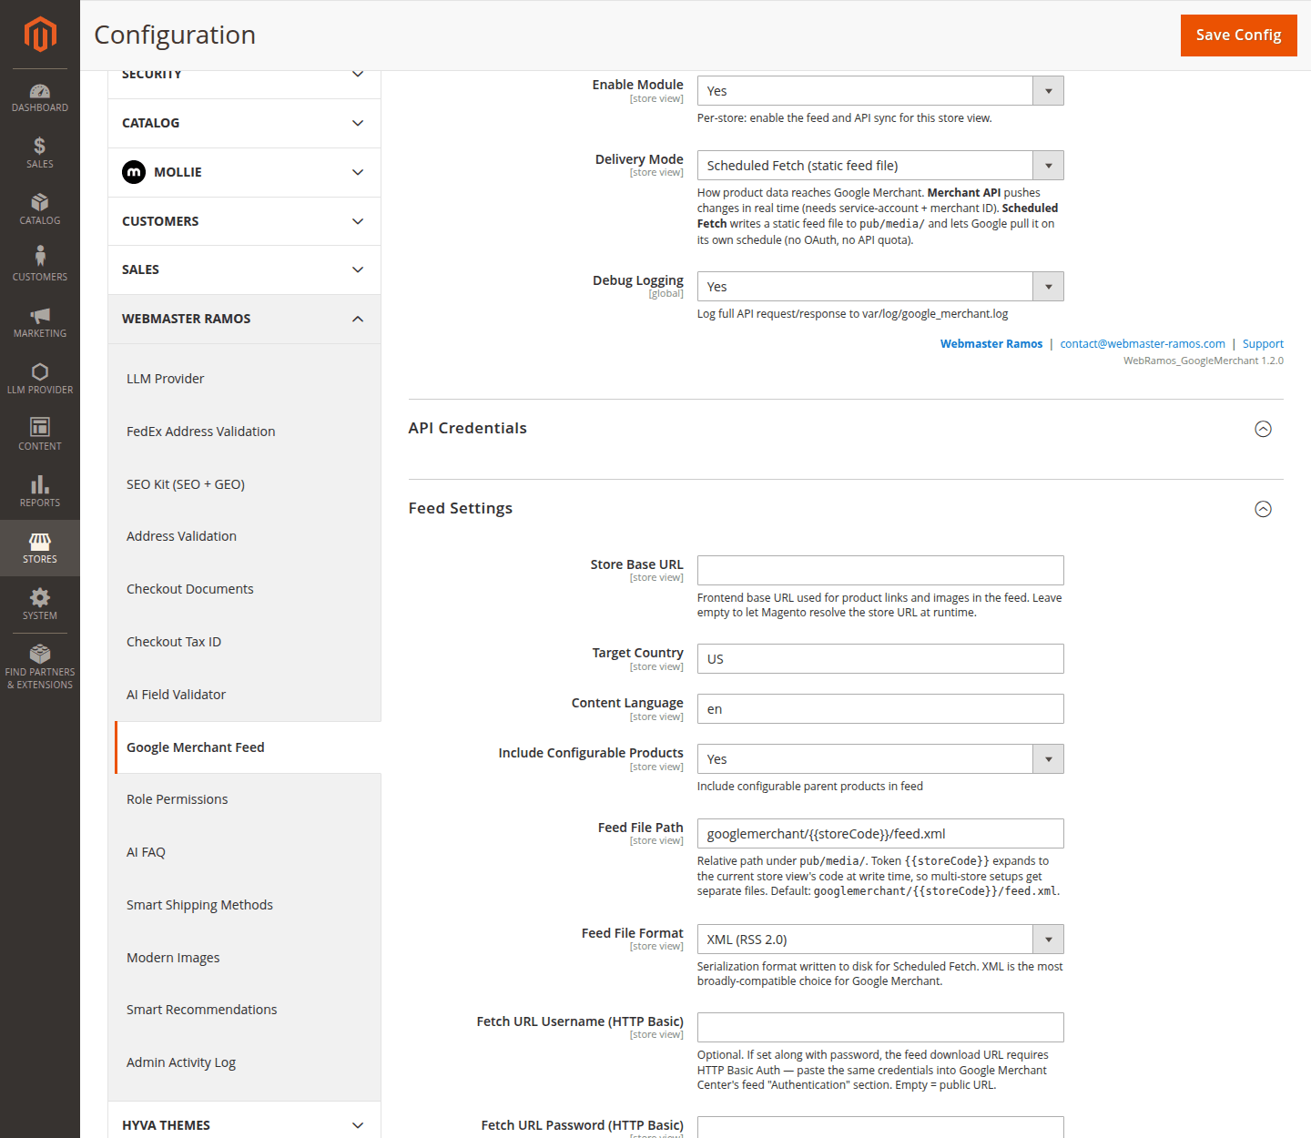This screenshot has height=1138, width=1311.
Task: Focus the Content Language field
Action: pos(880,709)
